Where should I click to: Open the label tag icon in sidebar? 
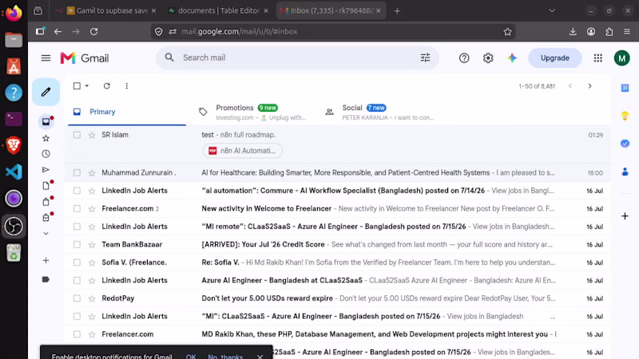[46, 280]
